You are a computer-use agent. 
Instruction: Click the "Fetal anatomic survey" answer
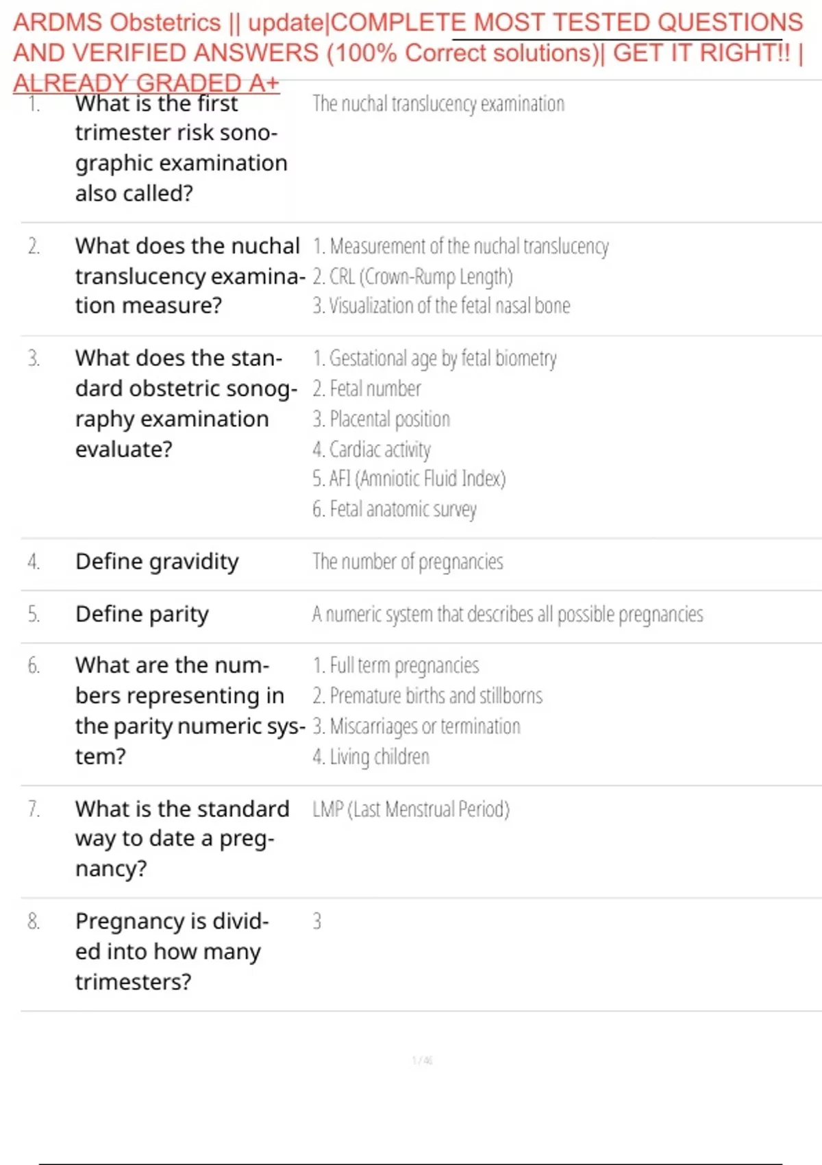point(394,509)
